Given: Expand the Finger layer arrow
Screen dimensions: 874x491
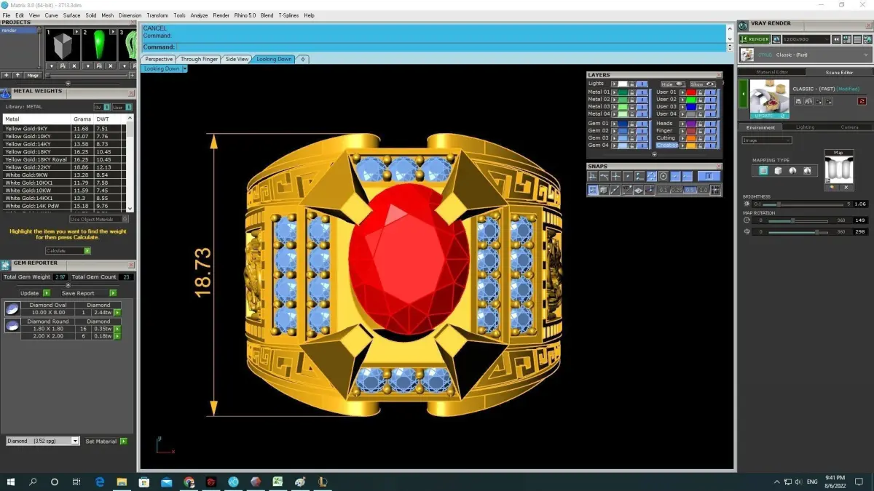Looking at the screenshot, I should (682, 131).
